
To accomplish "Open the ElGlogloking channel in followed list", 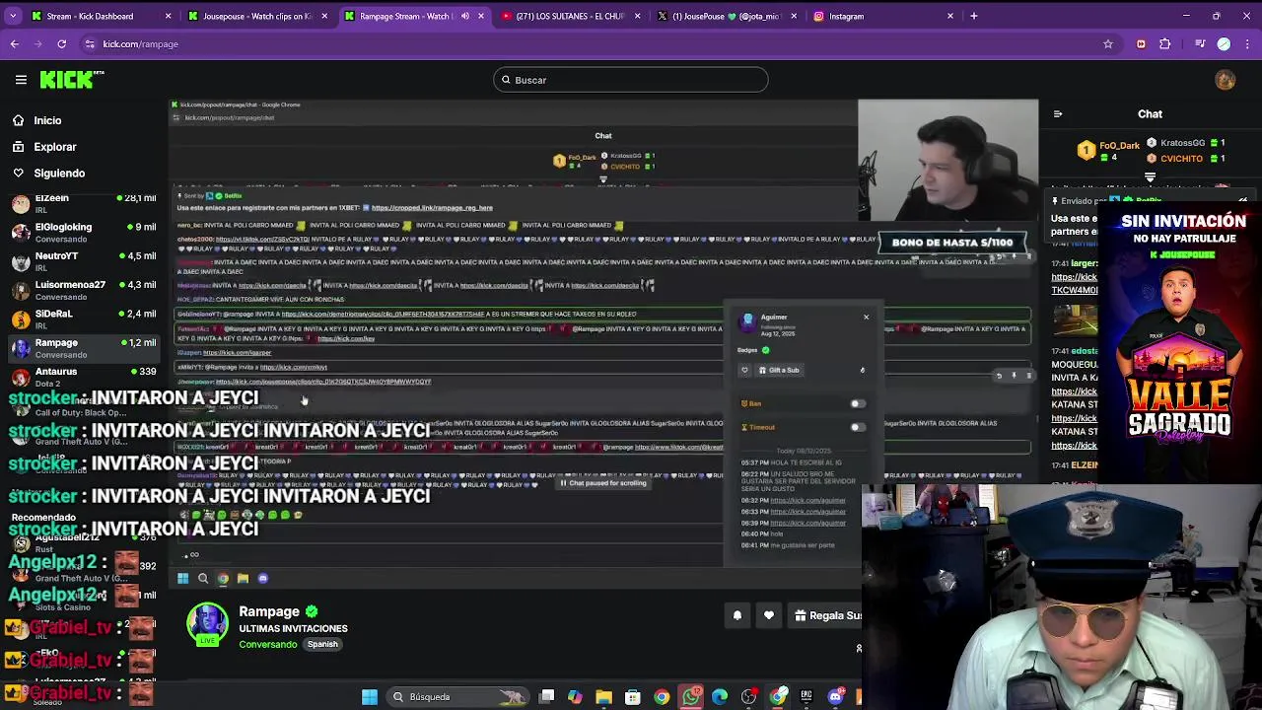I will 84,233.
